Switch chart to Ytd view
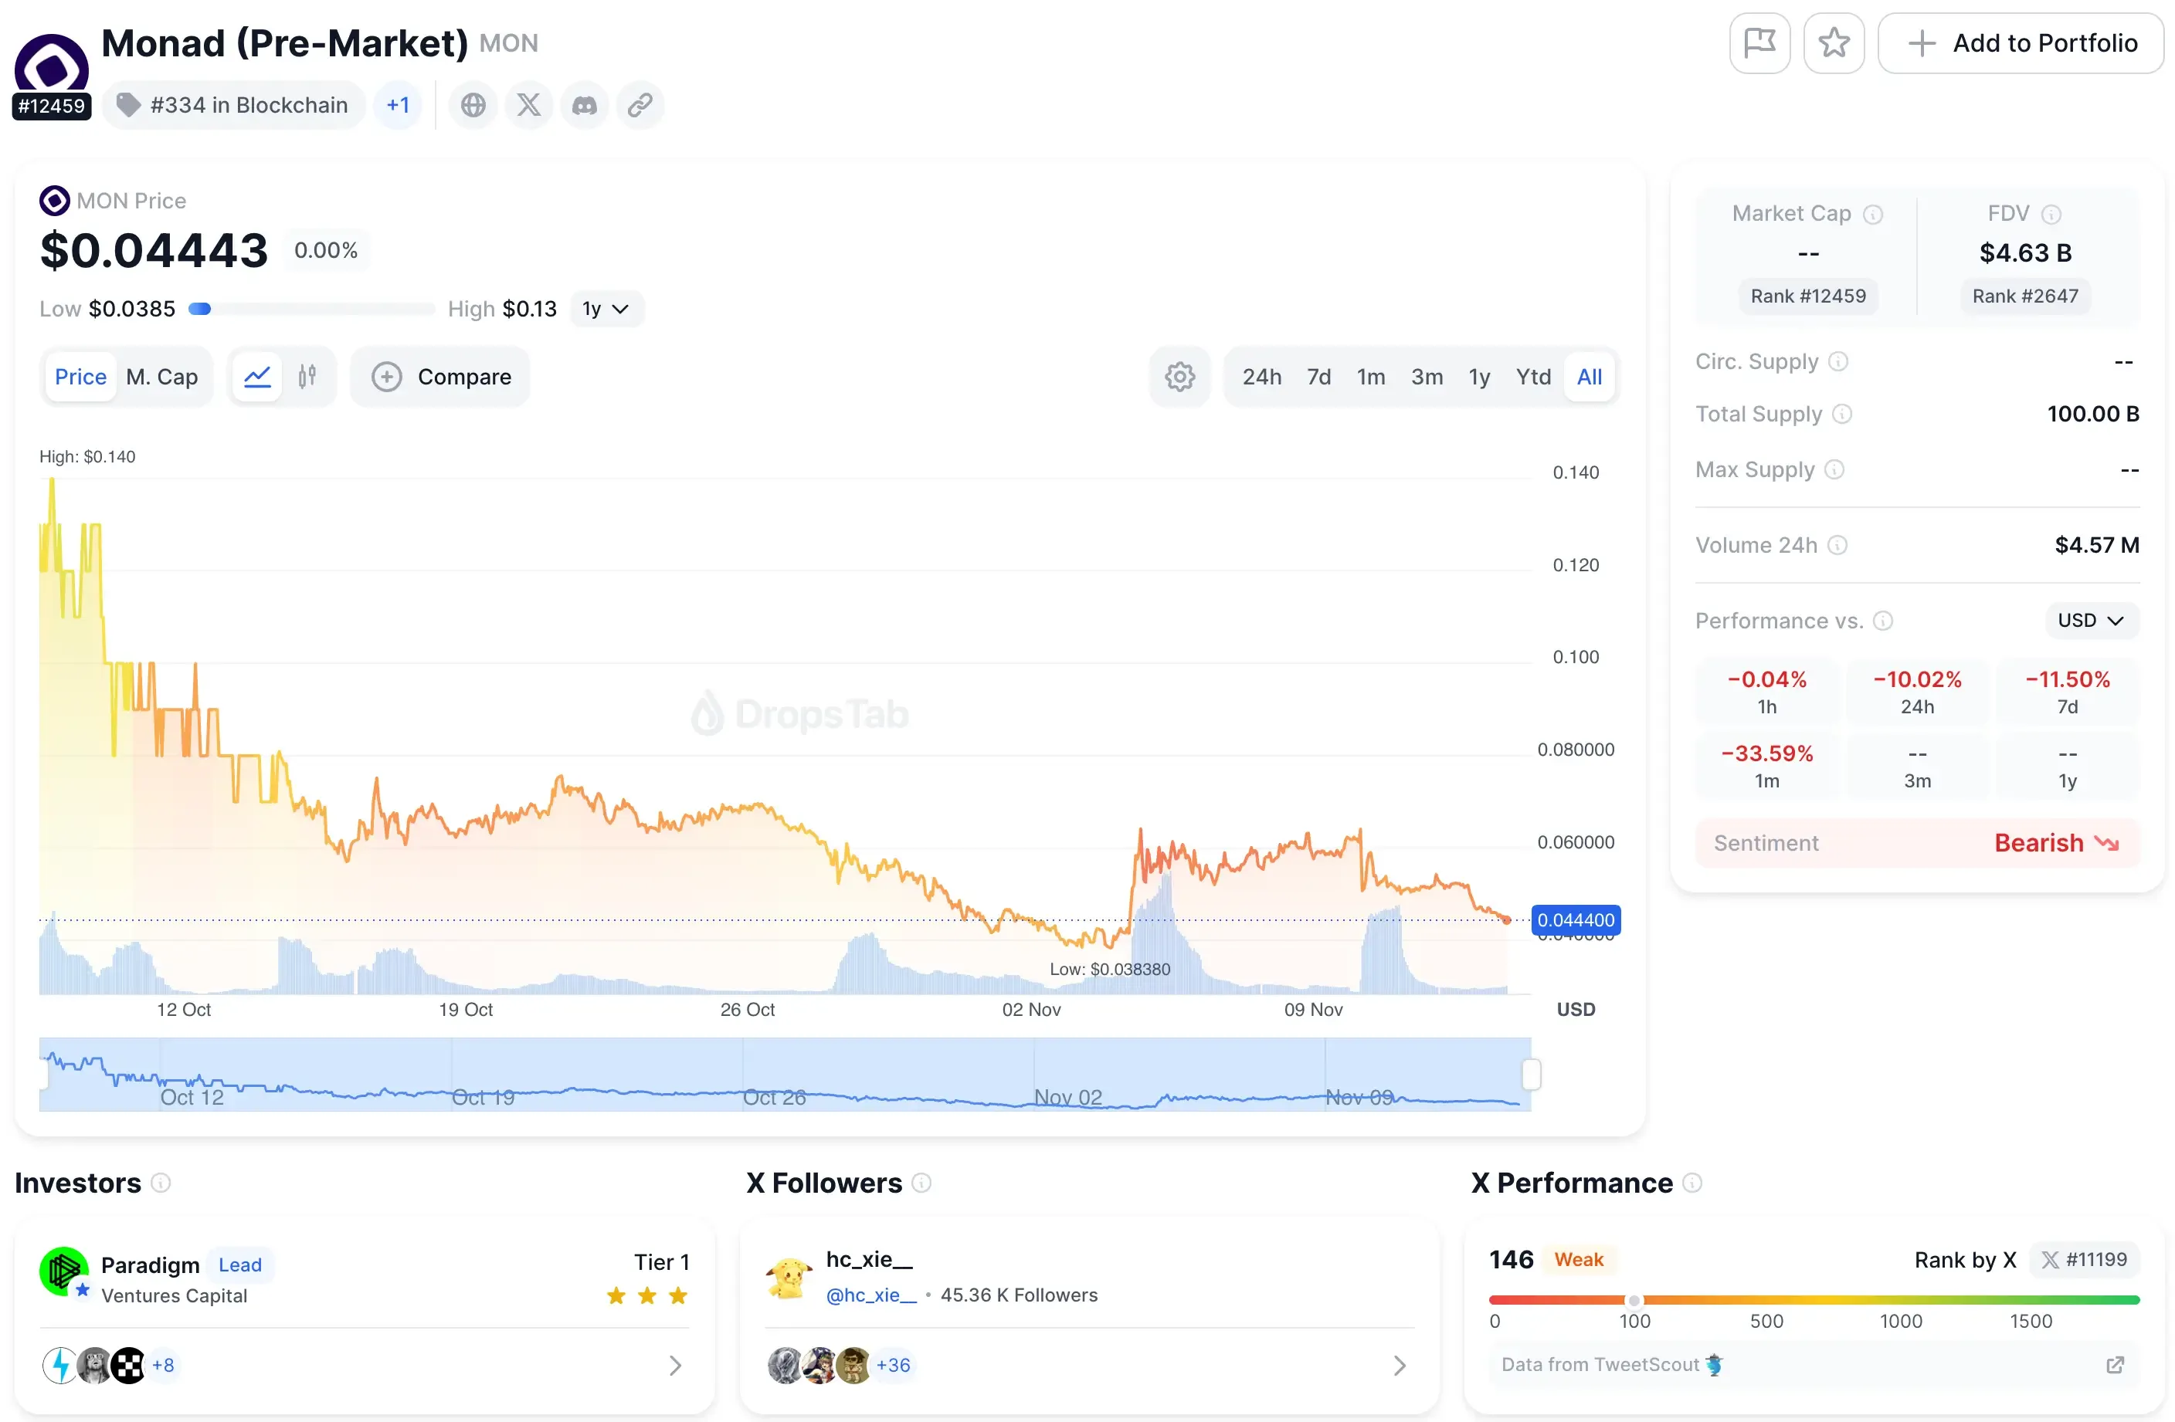Image resolution: width=2175 pixels, height=1422 pixels. pyautogui.click(x=1532, y=375)
